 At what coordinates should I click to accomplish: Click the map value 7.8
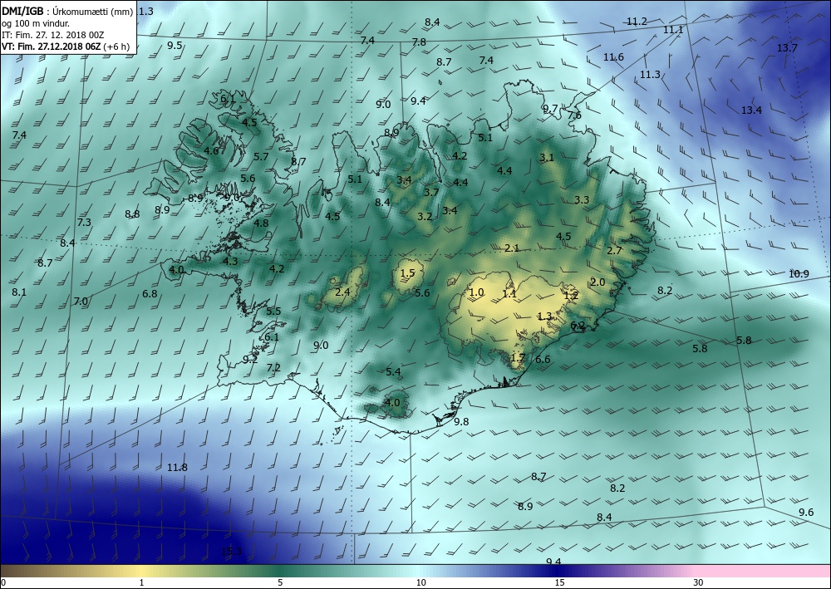click(x=419, y=42)
